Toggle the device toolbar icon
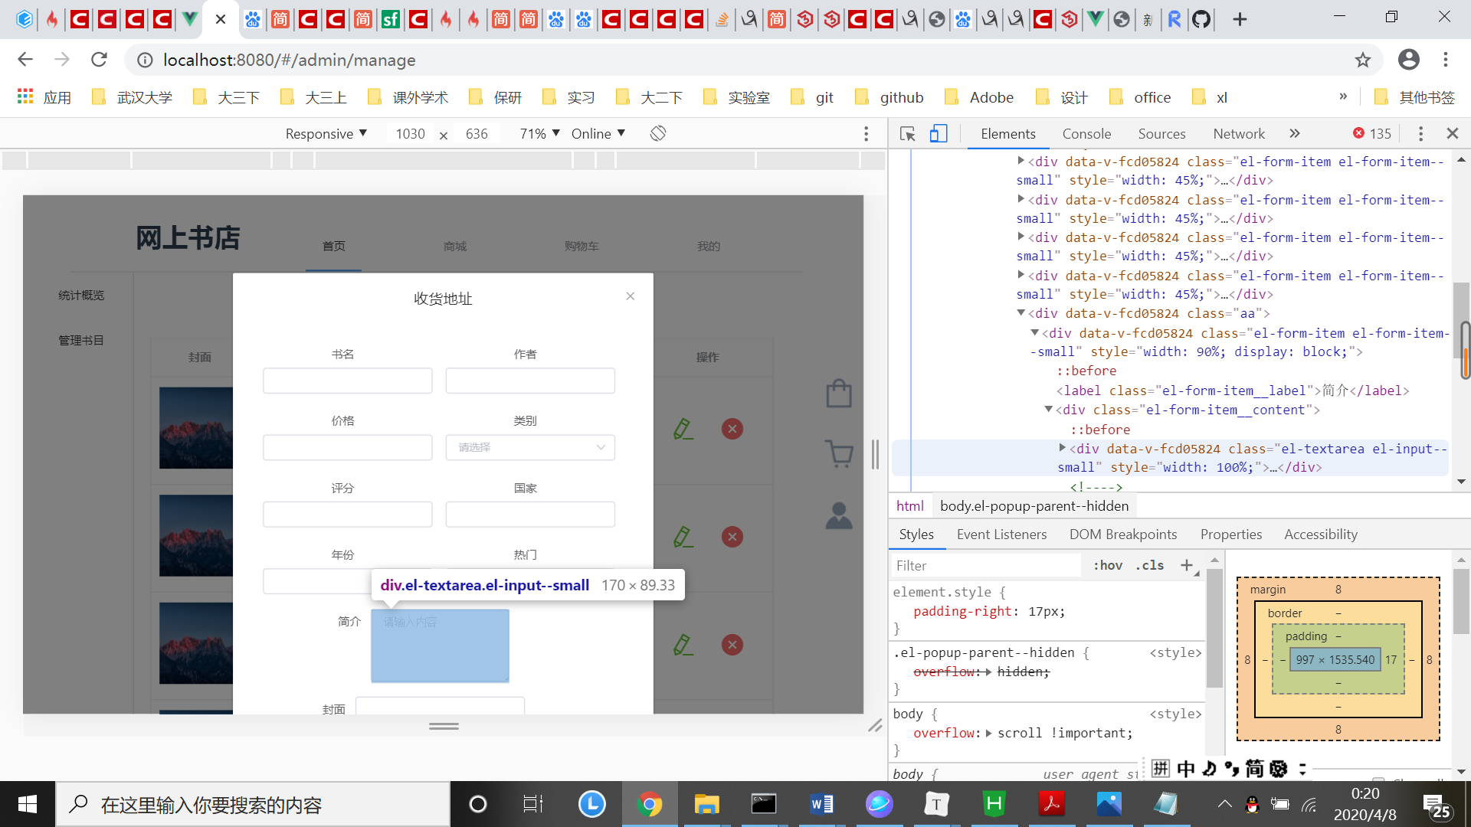 939,134
